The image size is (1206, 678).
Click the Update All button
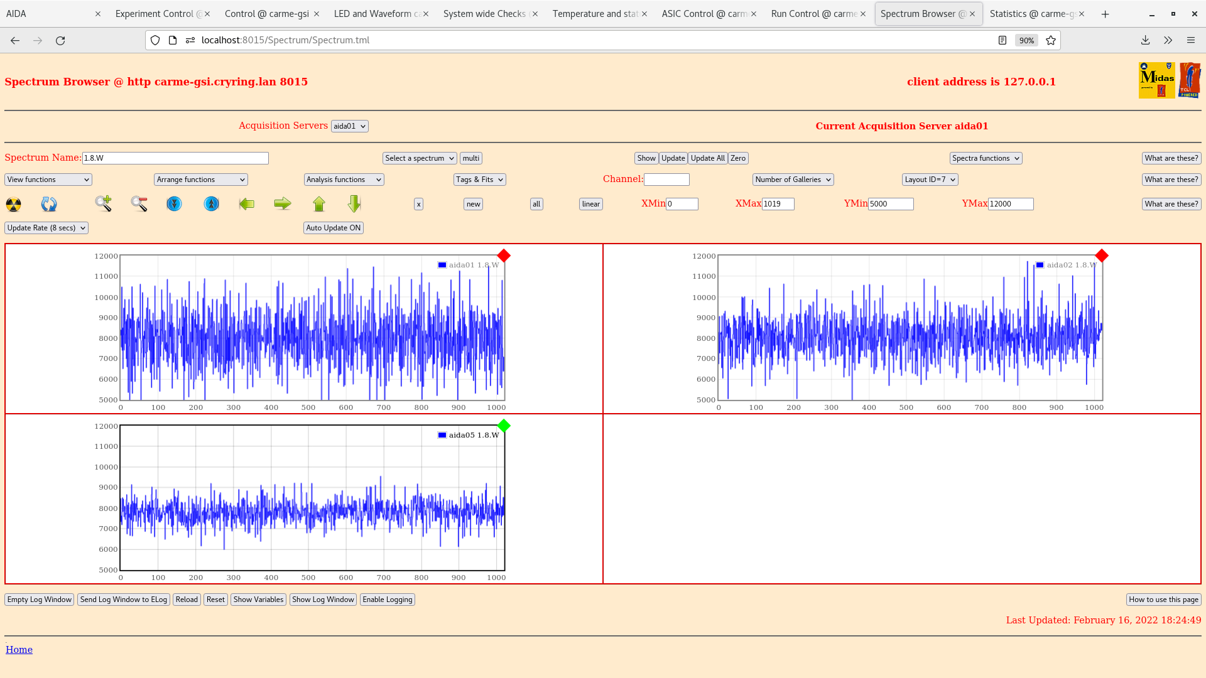pyautogui.click(x=707, y=158)
